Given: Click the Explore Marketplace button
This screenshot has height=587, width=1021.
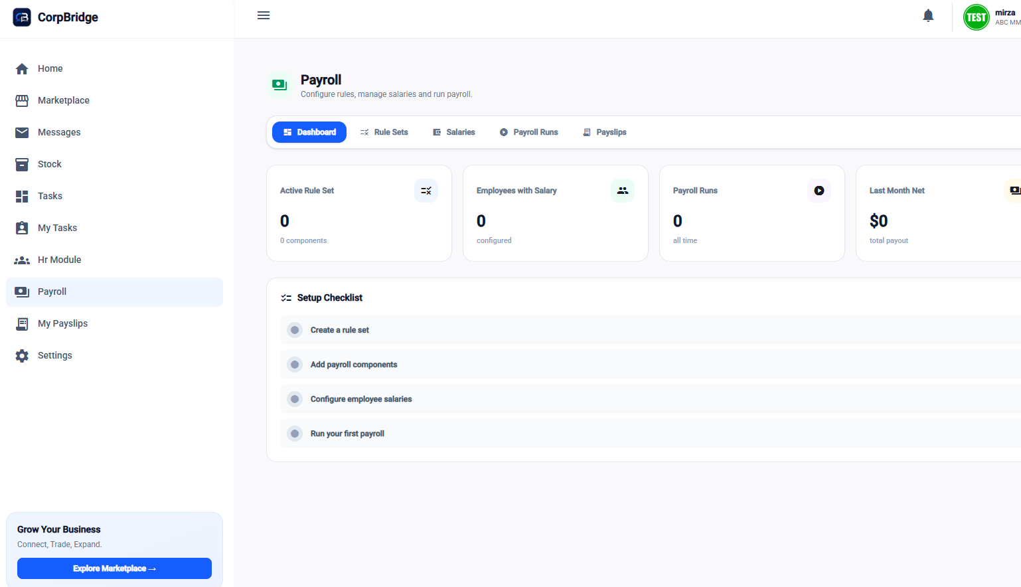Looking at the screenshot, I should click(114, 568).
